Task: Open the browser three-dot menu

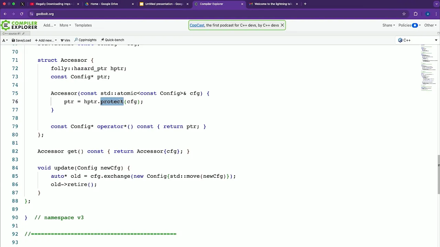Action: click(x=436, y=14)
